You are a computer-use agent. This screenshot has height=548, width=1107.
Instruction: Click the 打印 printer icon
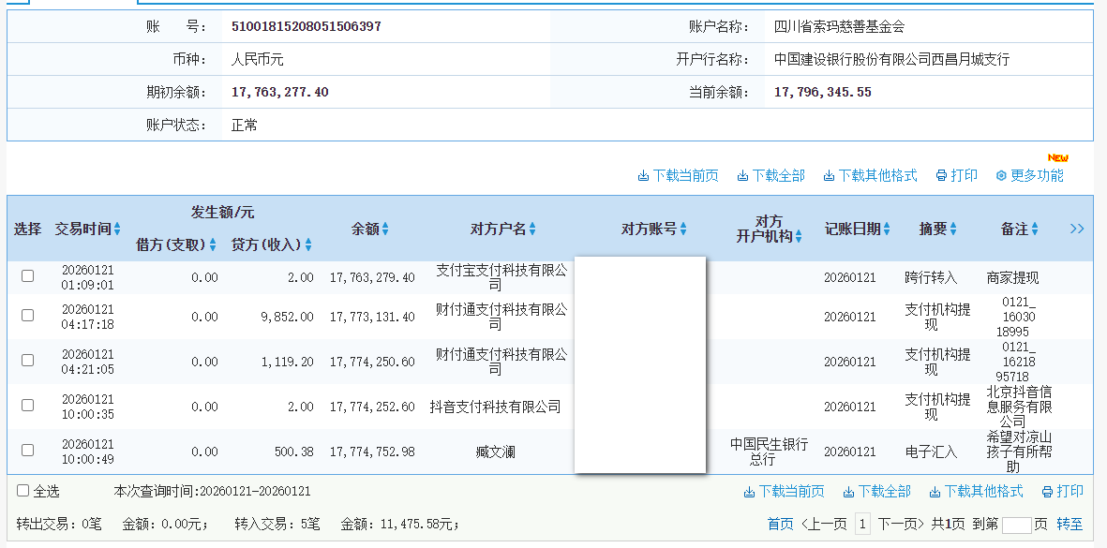940,175
